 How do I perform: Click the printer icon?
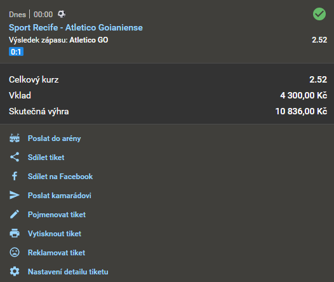pos(15,233)
